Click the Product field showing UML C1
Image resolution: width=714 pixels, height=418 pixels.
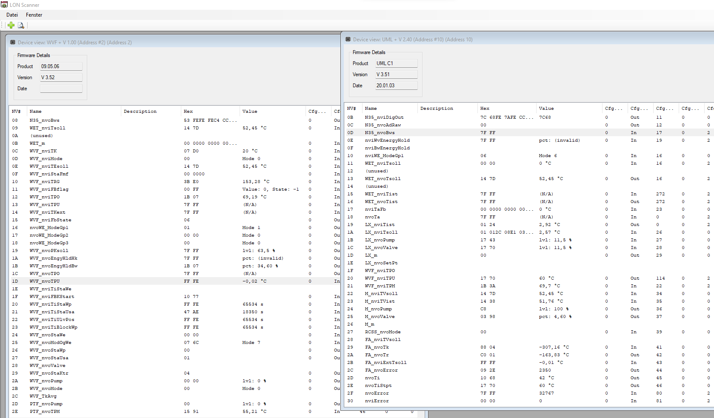(x=397, y=63)
